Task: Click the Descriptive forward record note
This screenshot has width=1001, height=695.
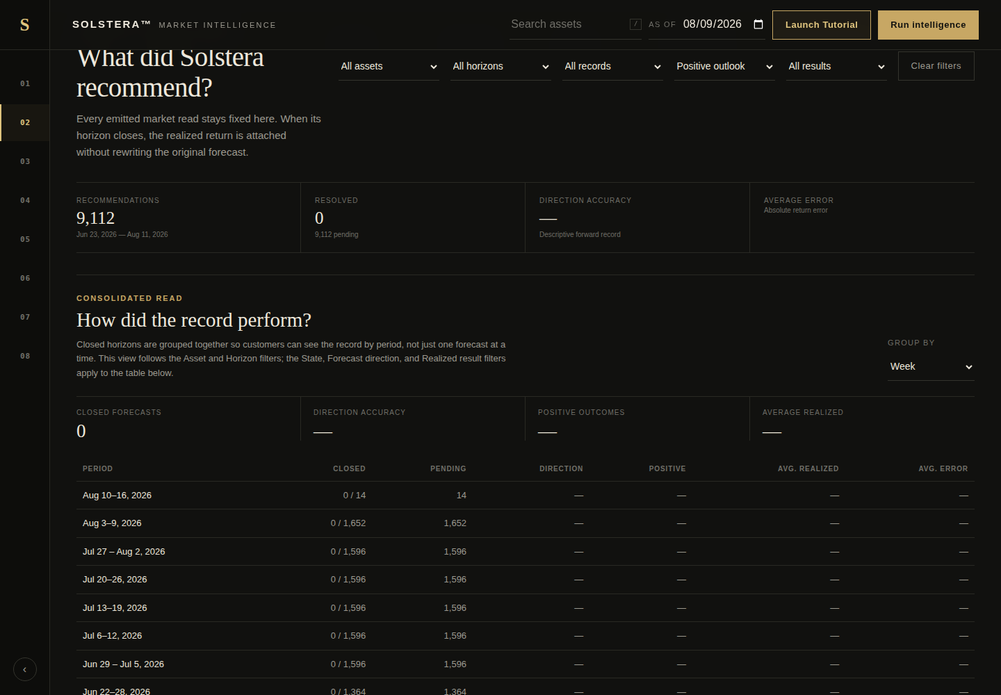Action: pos(580,234)
